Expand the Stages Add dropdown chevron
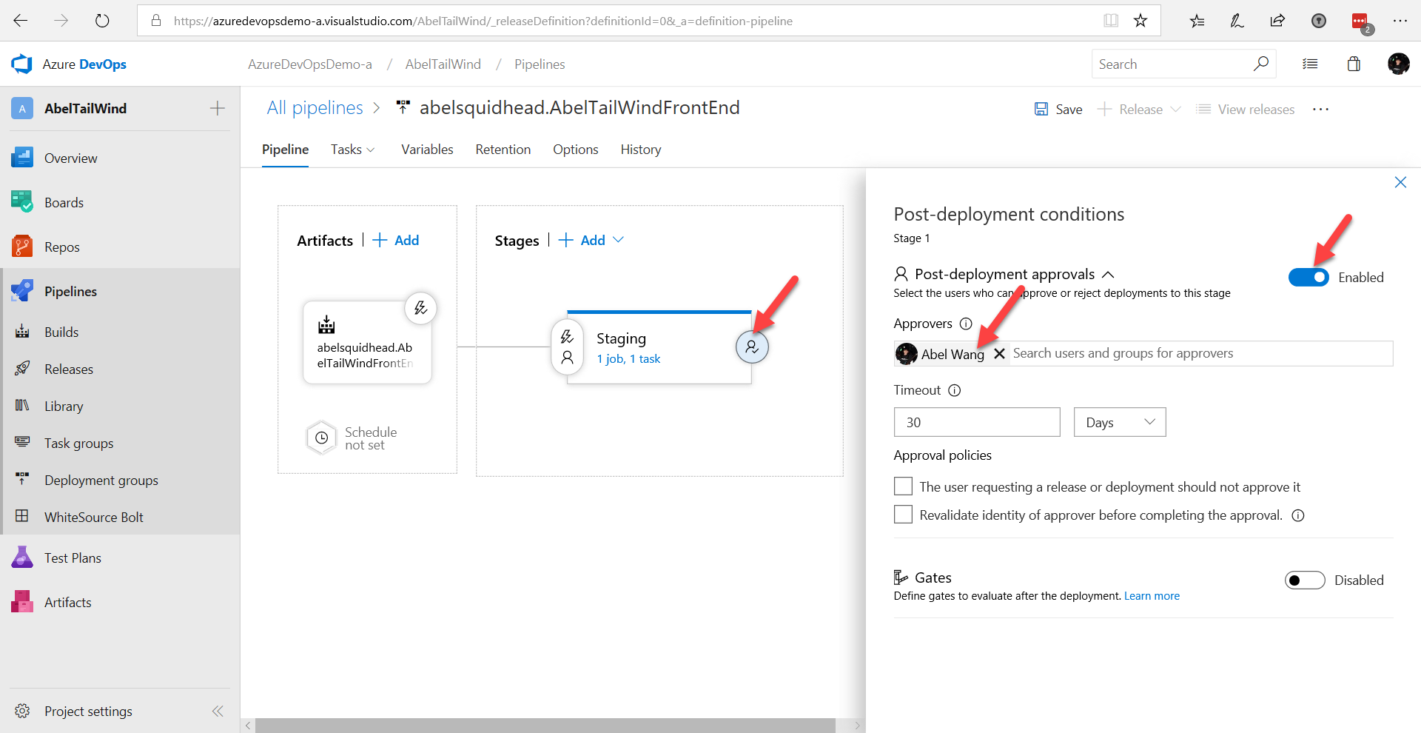The width and height of the screenshot is (1421, 733). [x=619, y=240]
